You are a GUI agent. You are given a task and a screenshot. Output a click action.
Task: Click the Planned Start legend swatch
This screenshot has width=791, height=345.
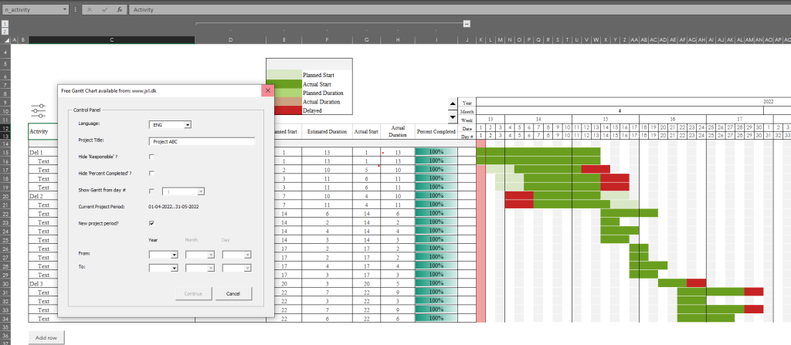[284, 75]
